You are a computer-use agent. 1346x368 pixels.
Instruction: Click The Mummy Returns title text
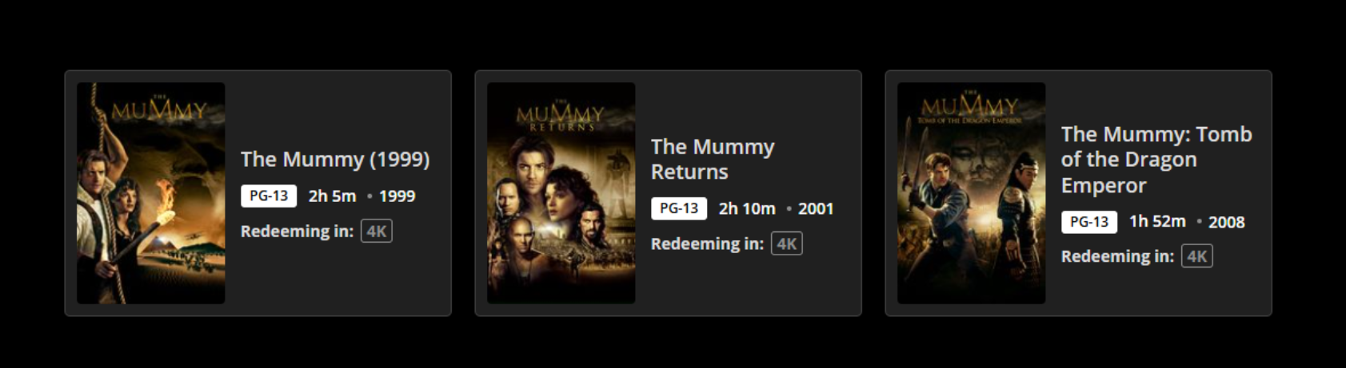coord(713,159)
